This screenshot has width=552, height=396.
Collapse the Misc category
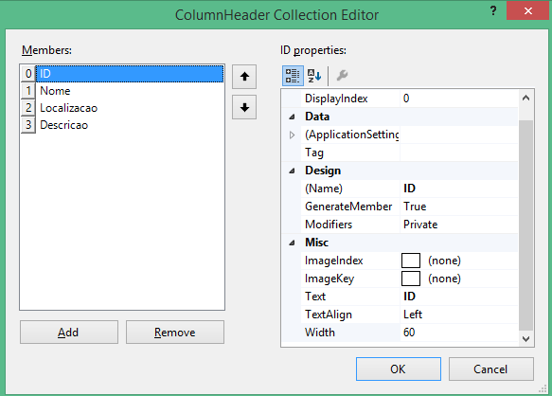292,243
